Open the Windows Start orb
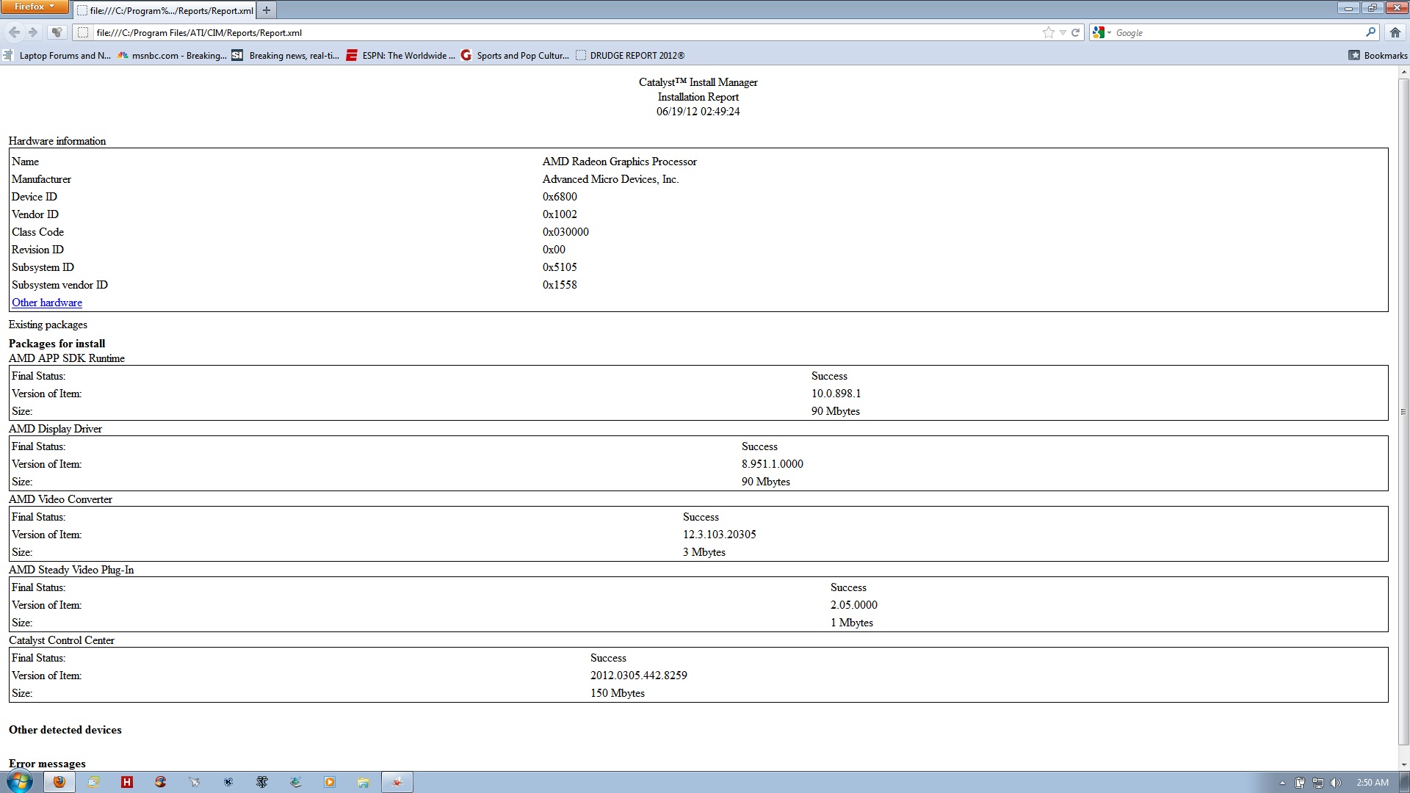Screen dimensions: 1410x793 20,781
